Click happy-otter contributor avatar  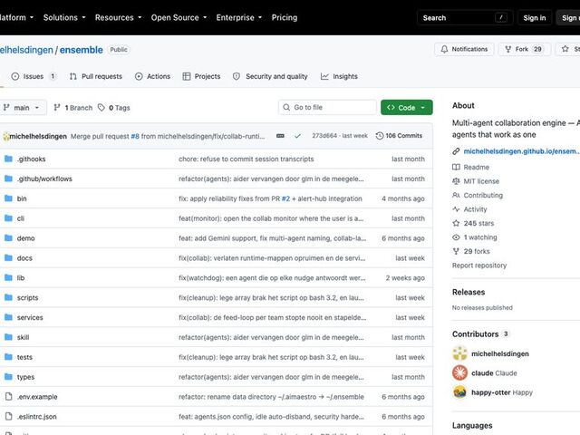click(x=459, y=392)
